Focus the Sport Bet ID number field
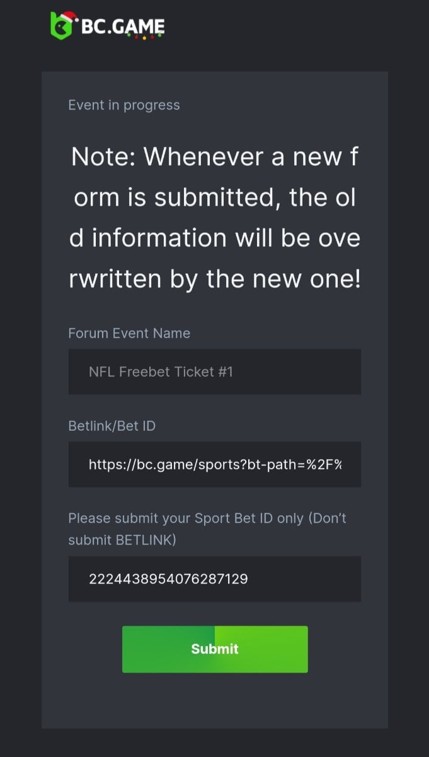The height and width of the screenshot is (757, 429). click(215, 578)
